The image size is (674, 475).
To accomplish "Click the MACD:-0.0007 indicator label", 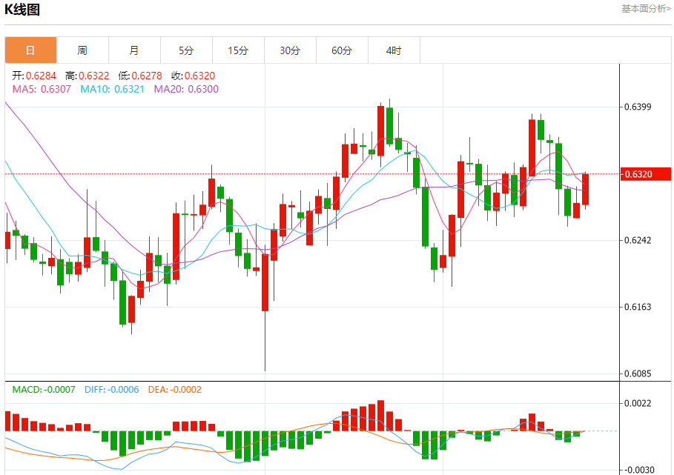I will pos(44,390).
